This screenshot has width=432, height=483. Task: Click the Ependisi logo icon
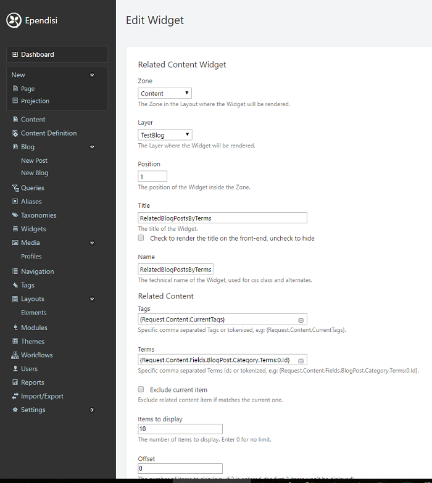coord(14,20)
